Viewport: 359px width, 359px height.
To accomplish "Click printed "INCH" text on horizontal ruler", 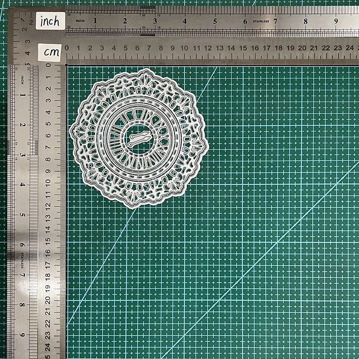I will (80, 21).
